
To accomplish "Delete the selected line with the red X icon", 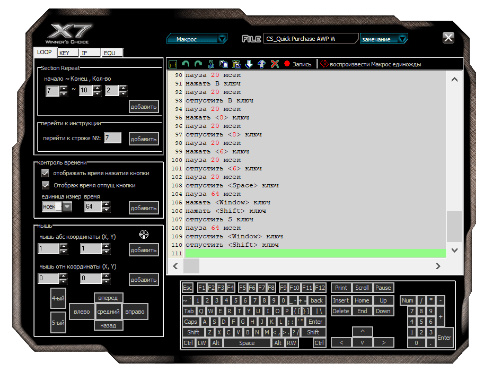I will click(275, 64).
